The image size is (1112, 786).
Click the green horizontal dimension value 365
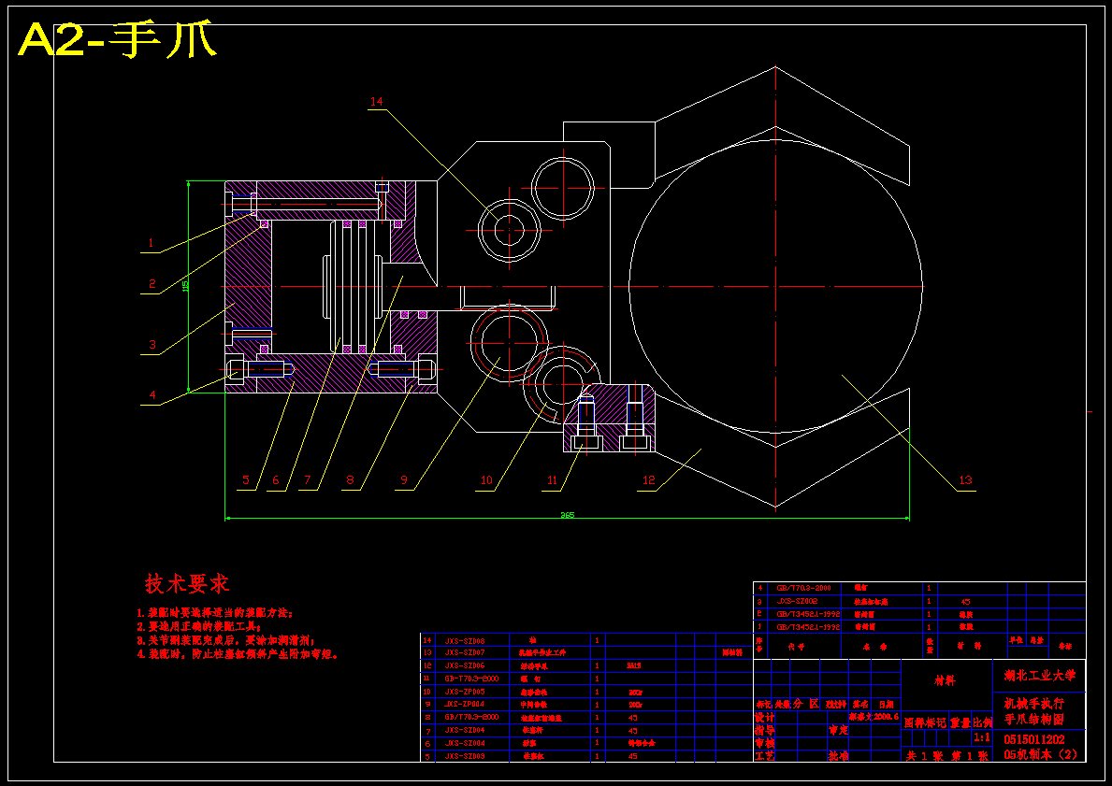coord(568,515)
